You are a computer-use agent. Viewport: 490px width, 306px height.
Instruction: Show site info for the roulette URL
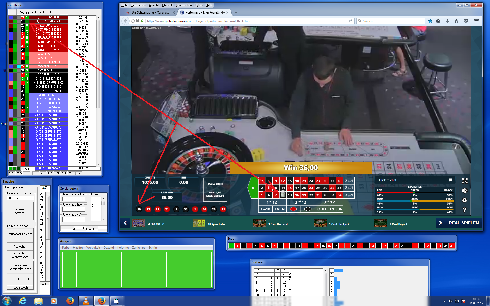(133, 21)
